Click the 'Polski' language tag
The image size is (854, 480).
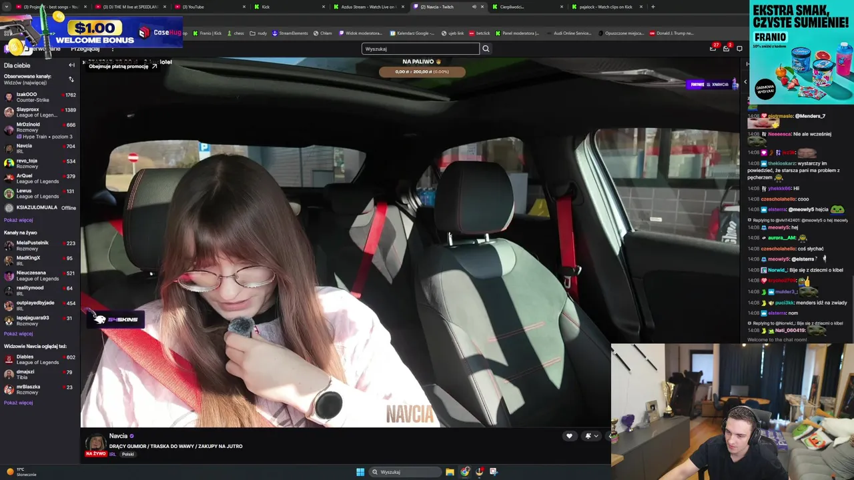[128, 455]
